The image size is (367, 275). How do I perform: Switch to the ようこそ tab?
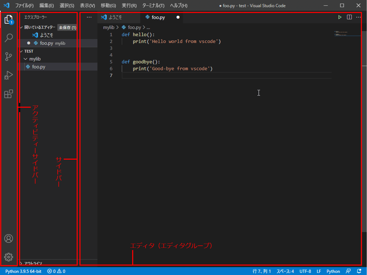[x=115, y=17]
